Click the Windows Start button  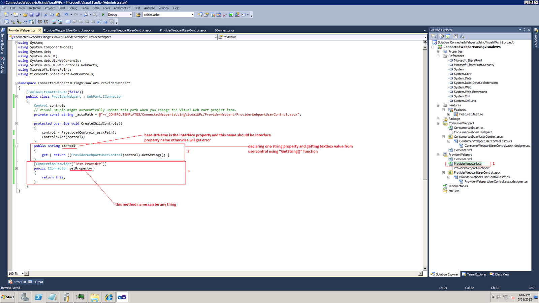pos(8,297)
